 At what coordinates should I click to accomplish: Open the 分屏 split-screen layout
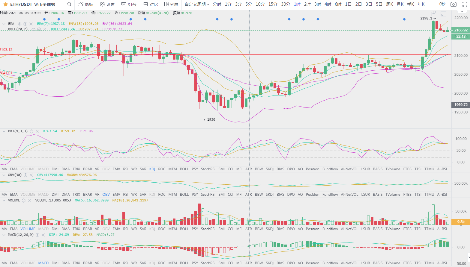coord(171,4)
